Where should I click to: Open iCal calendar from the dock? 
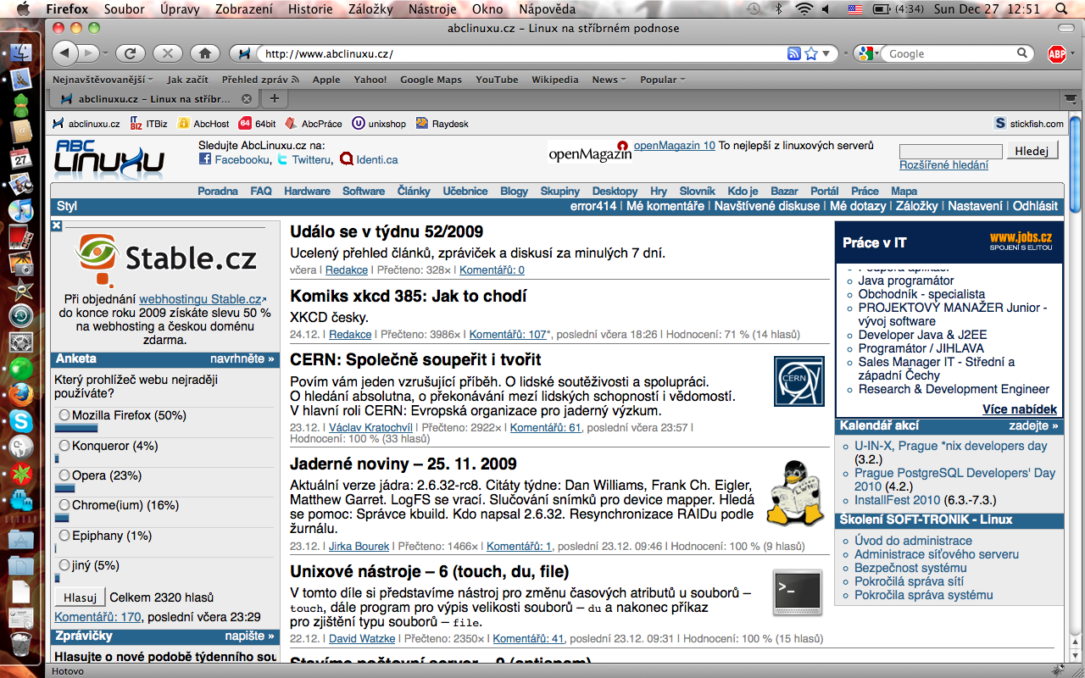(21, 158)
